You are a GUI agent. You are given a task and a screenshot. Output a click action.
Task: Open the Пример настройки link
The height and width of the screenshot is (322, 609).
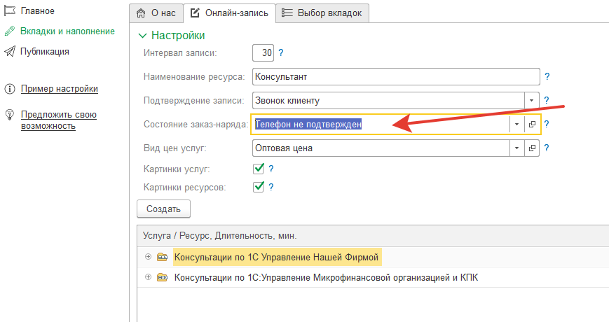coord(60,89)
